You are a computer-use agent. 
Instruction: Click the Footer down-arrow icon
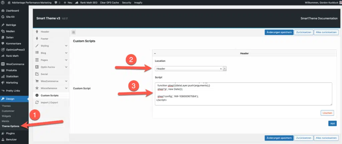[x=37, y=39]
